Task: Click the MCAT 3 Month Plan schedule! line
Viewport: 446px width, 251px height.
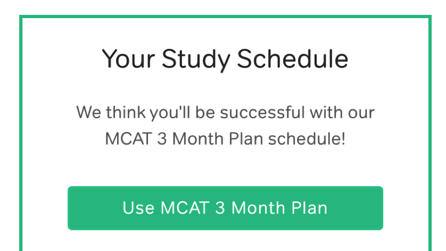Action: pyautogui.click(x=225, y=139)
